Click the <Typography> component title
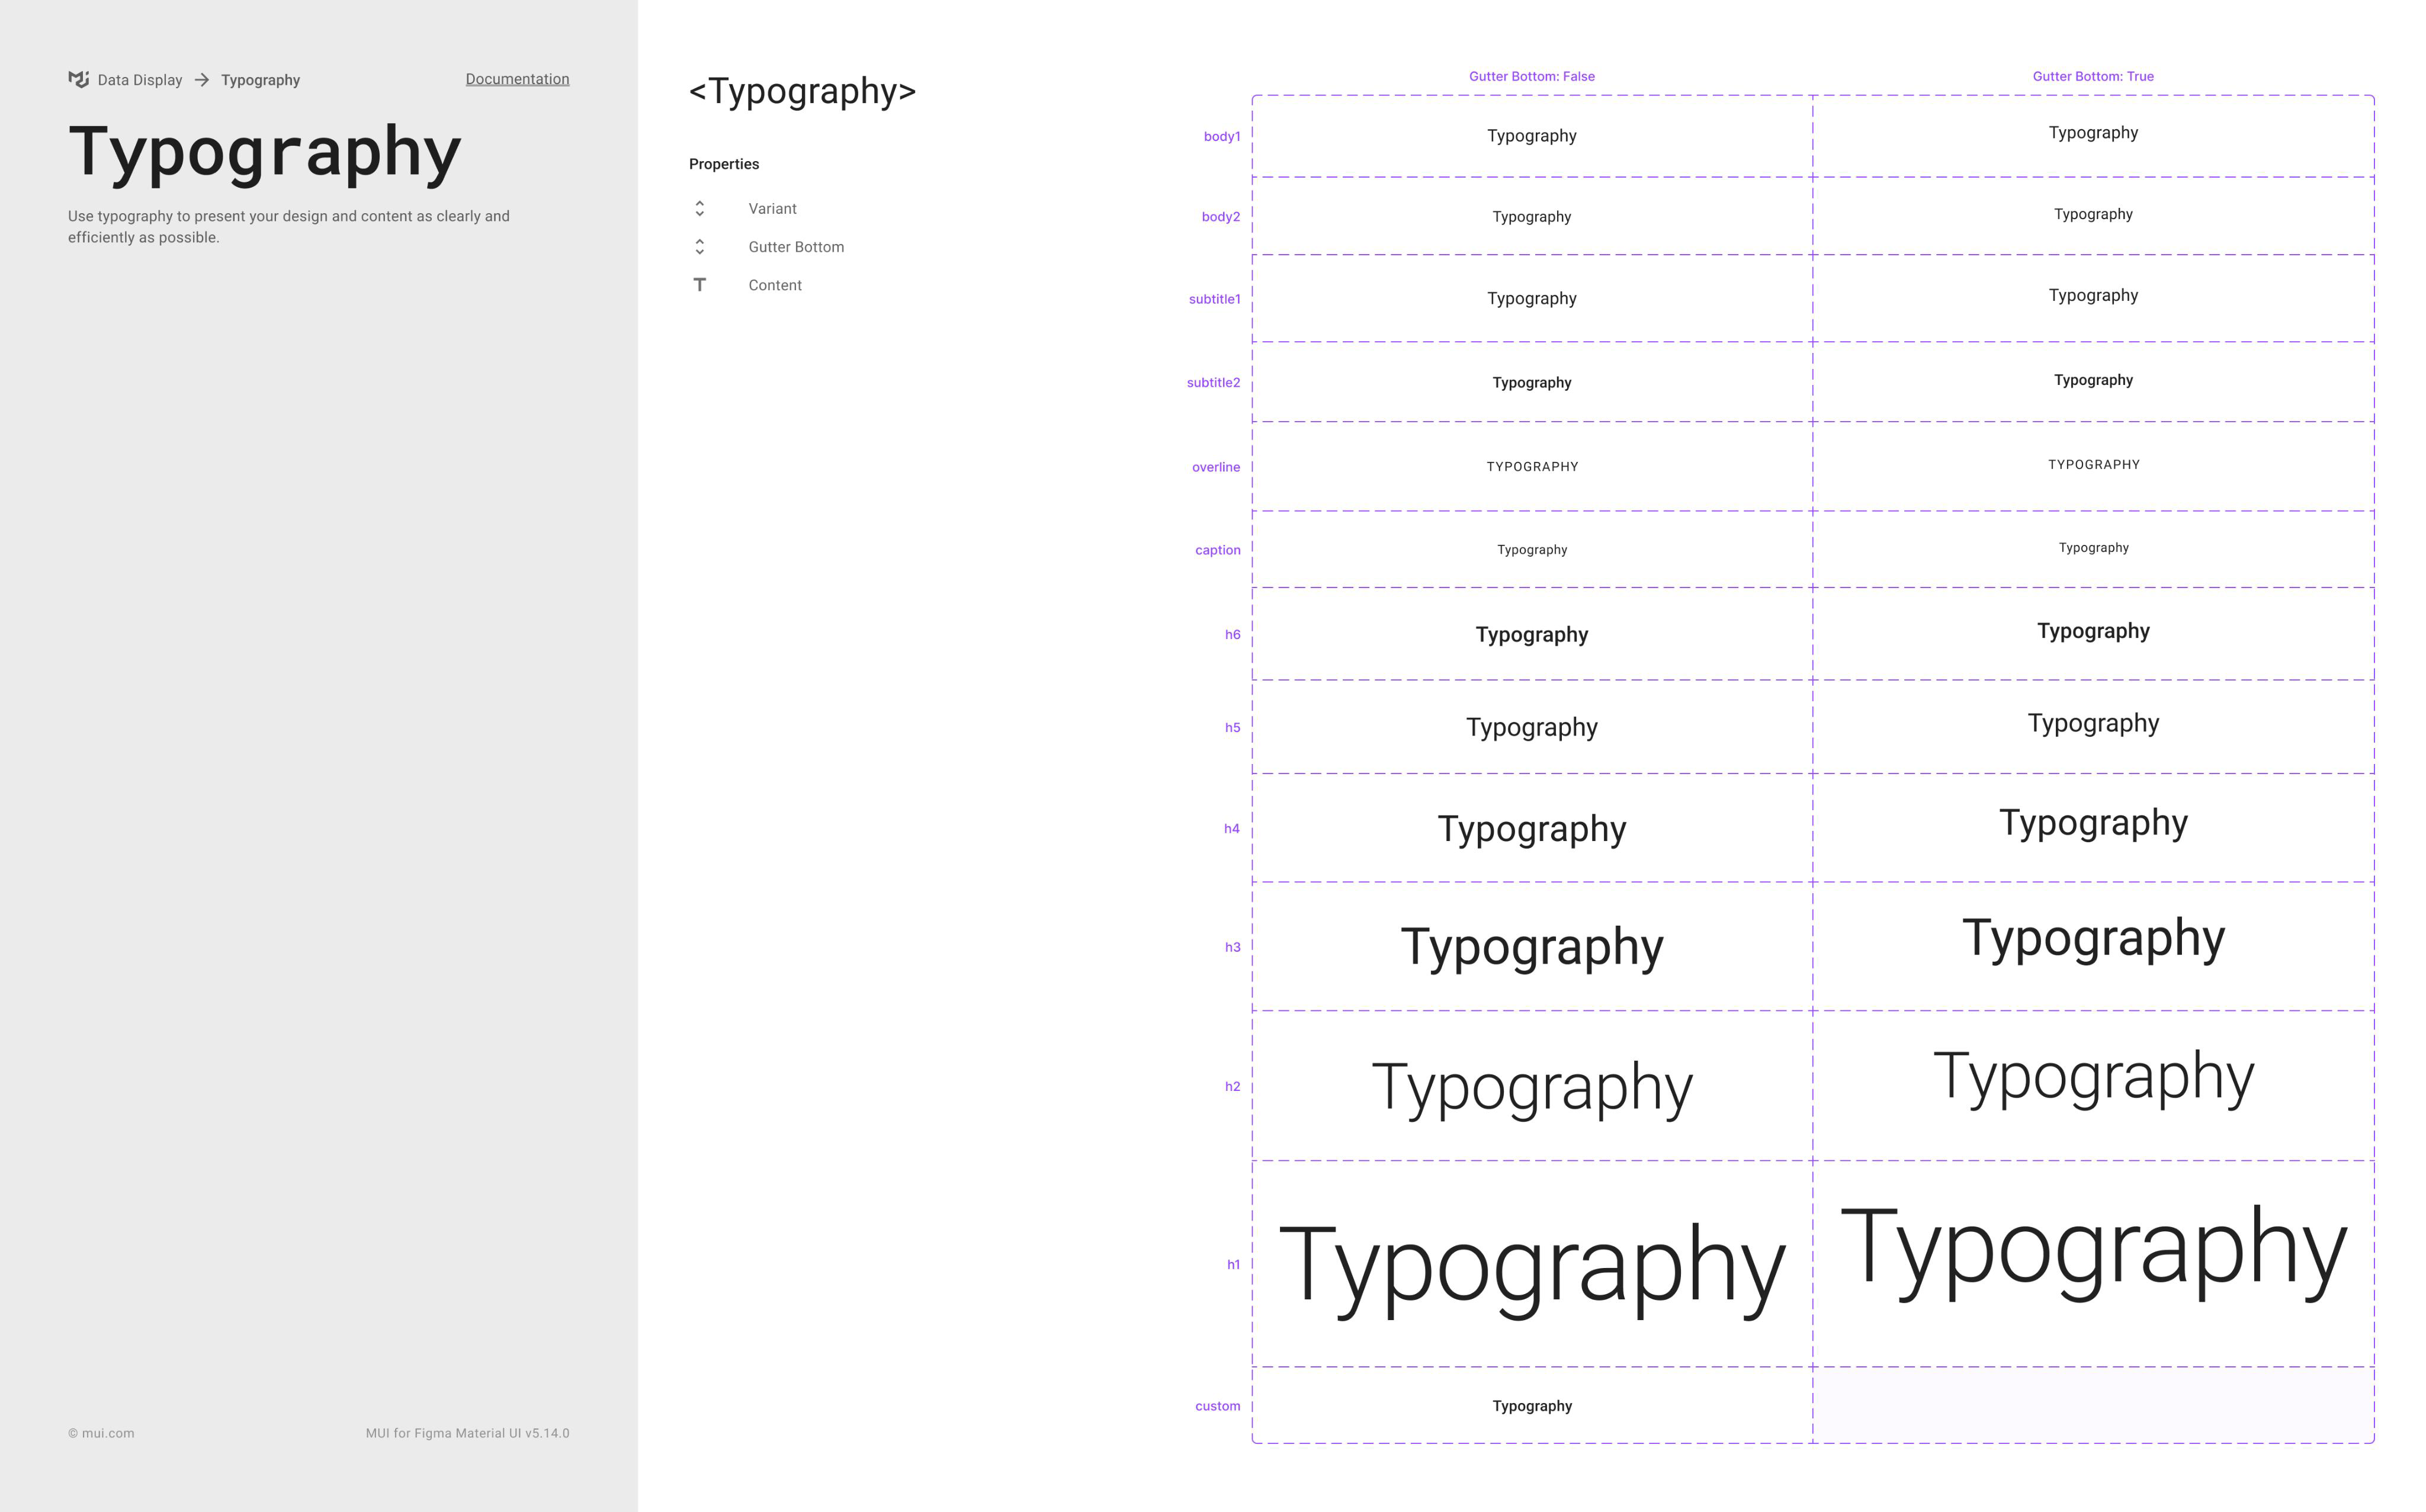 click(x=802, y=91)
